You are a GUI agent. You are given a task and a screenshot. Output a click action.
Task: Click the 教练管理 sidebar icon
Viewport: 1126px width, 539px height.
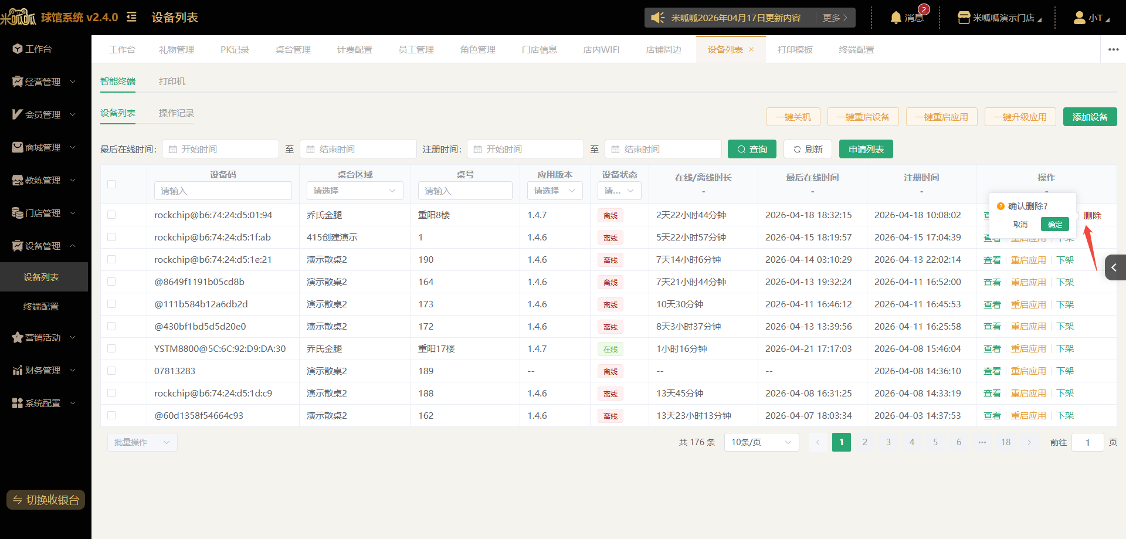[x=18, y=180]
